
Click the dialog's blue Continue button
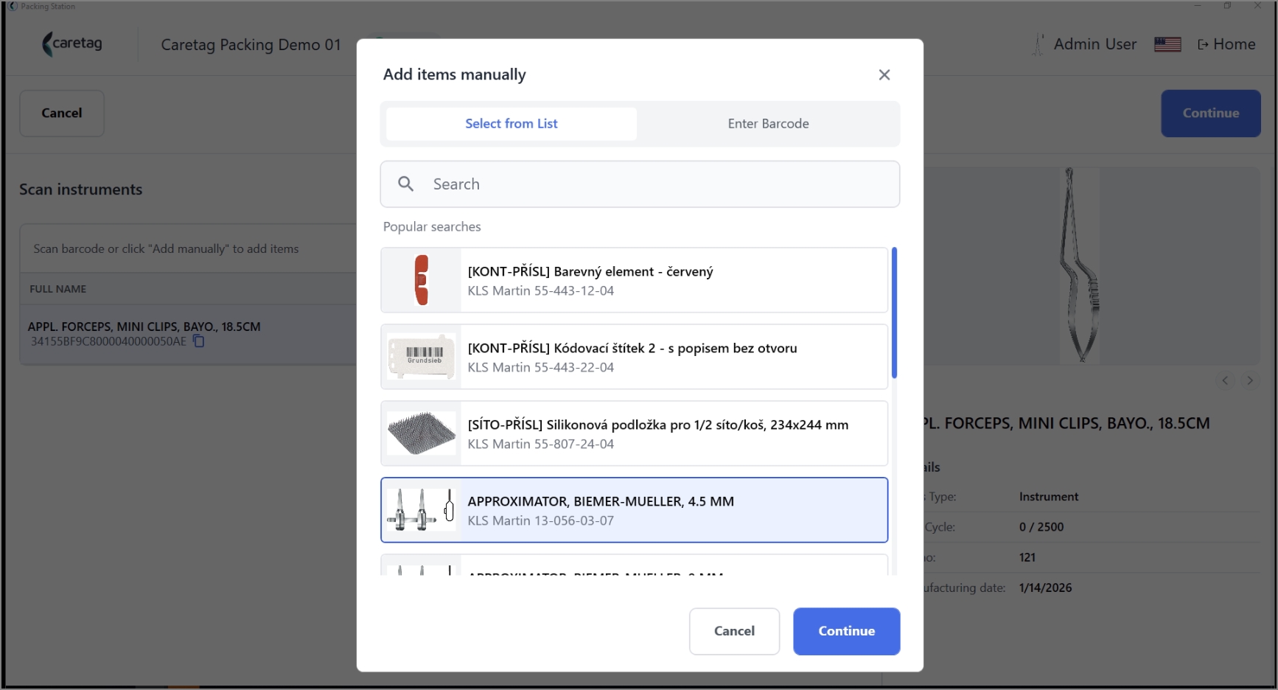(x=846, y=631)
